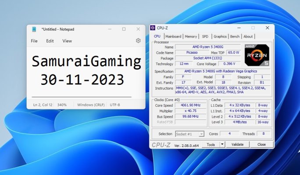Screen dimensions: 300x175
Task: Click the Level 2 4 x 512 KBytes value
Action: point(240,116)
